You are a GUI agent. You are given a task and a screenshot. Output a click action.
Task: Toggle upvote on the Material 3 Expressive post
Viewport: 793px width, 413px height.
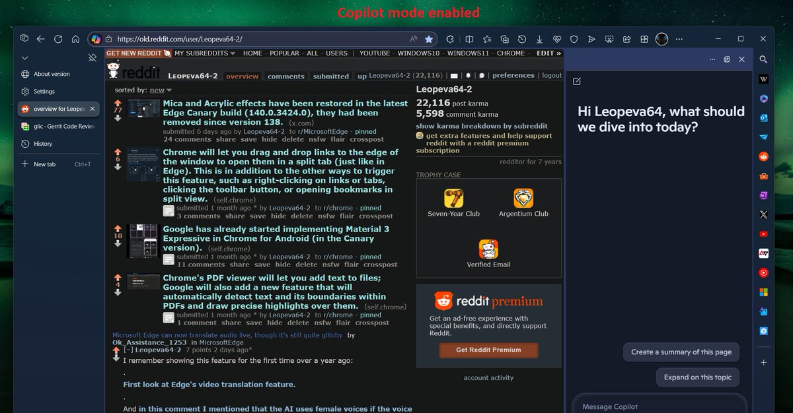[118, 228]
